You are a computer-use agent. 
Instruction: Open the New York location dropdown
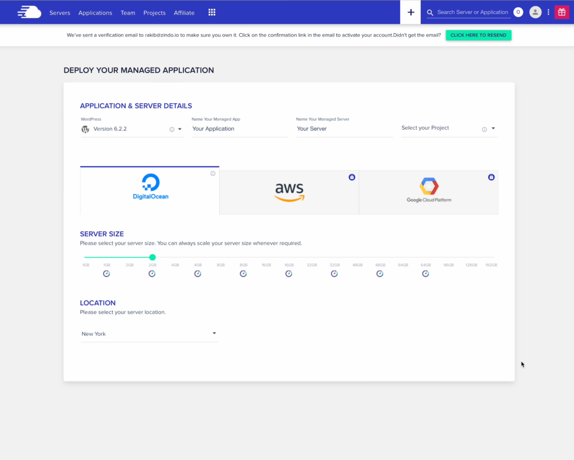149,334
